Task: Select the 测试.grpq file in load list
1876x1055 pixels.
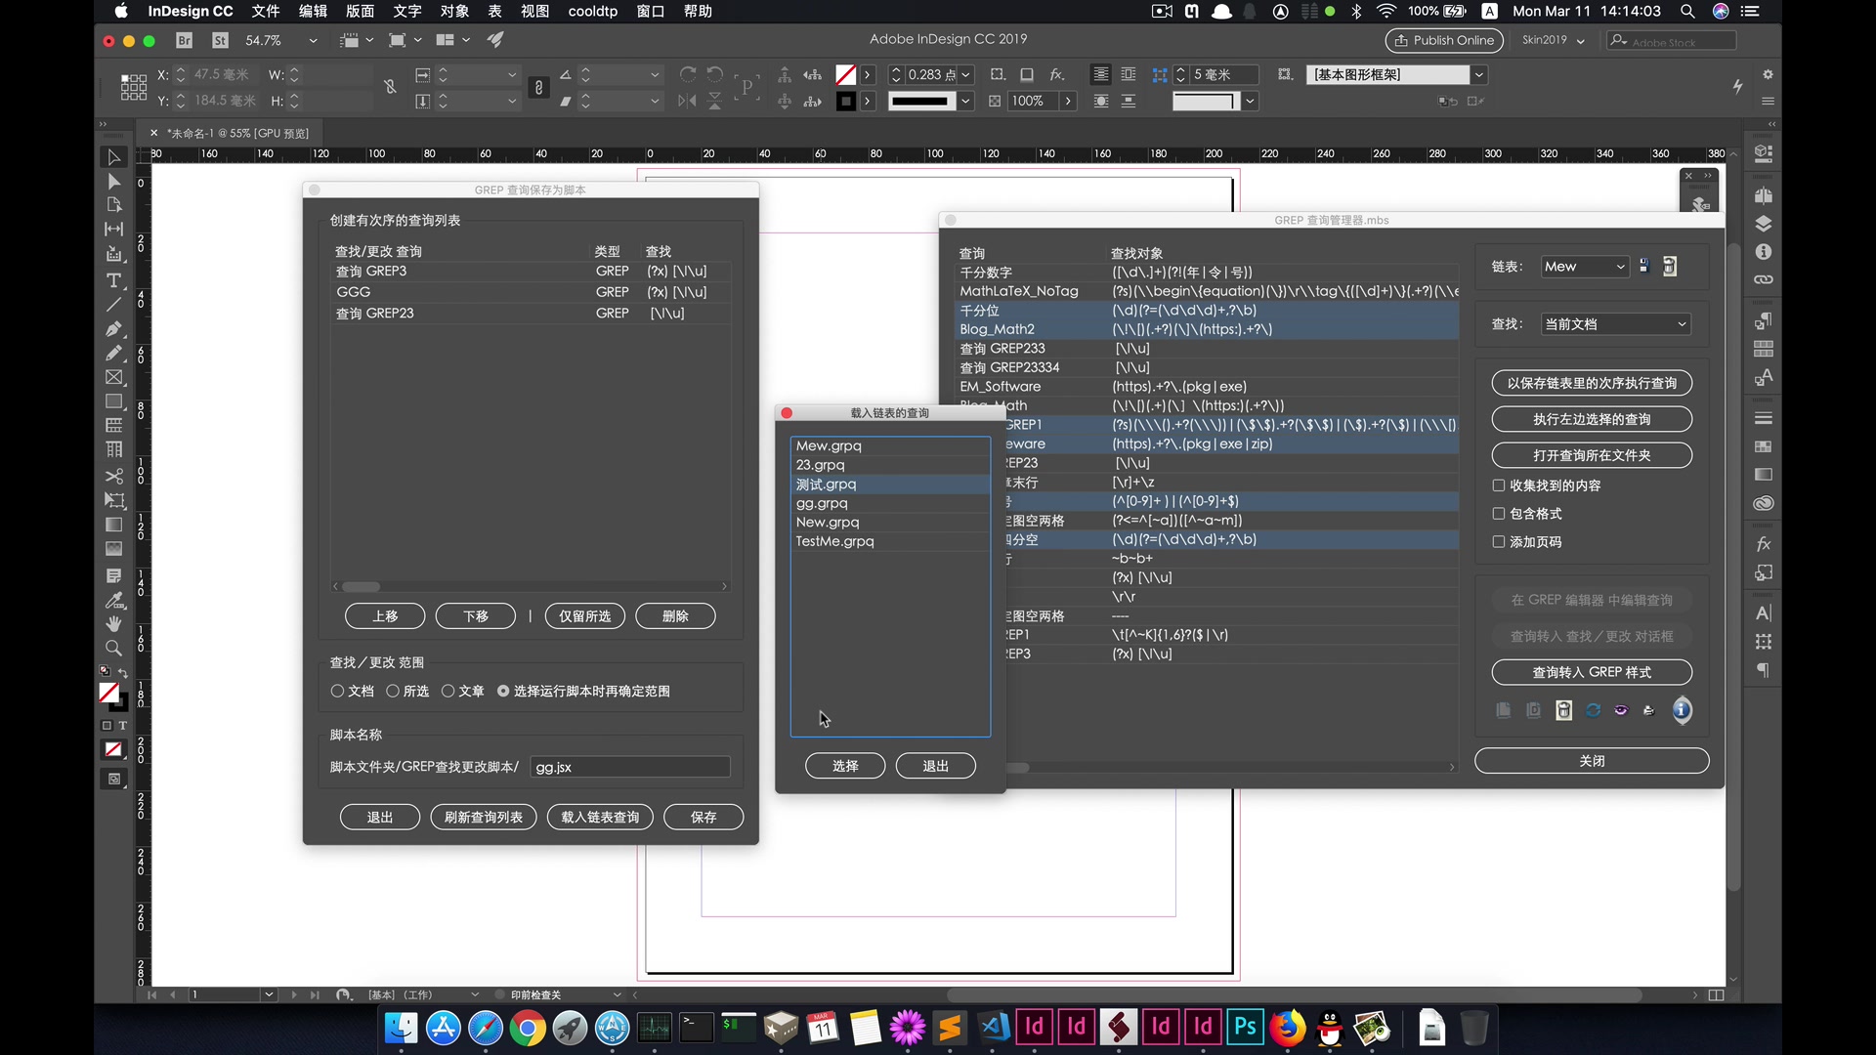Action: tap(826, 484)
